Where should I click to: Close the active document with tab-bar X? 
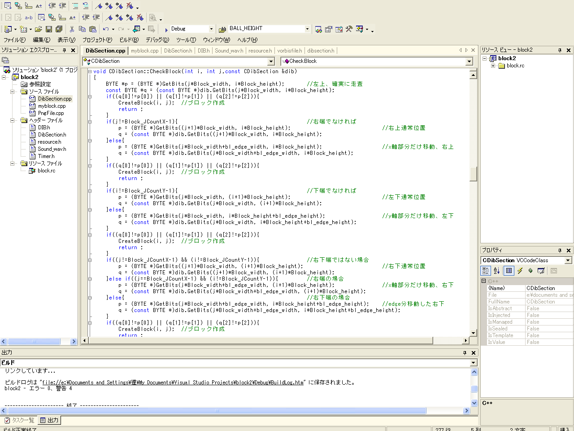[x=473, y=50]
